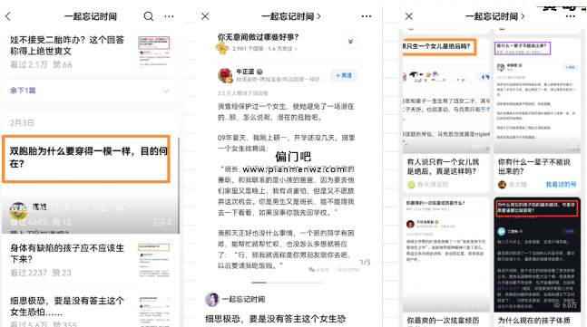Image resolution: width=587 pixels, height=327 pixels.
Task: Open 我看过的号 link
Action: point(561,184)
